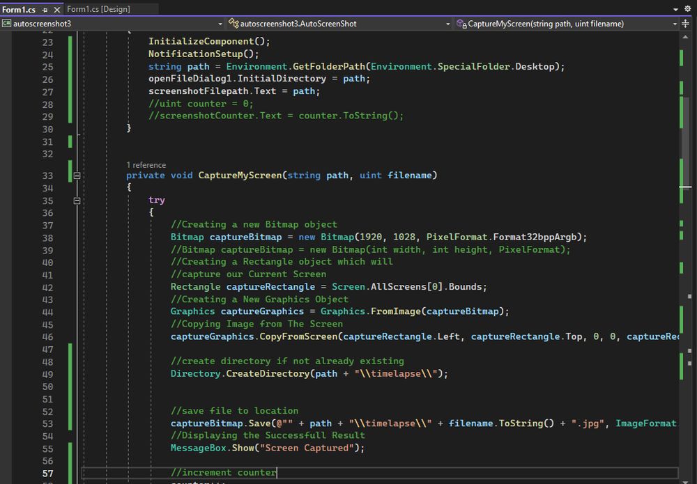This screenshot has width=697, height=484.
Task: Click the //increment counter comment on line 57
Action: point(223,473)
